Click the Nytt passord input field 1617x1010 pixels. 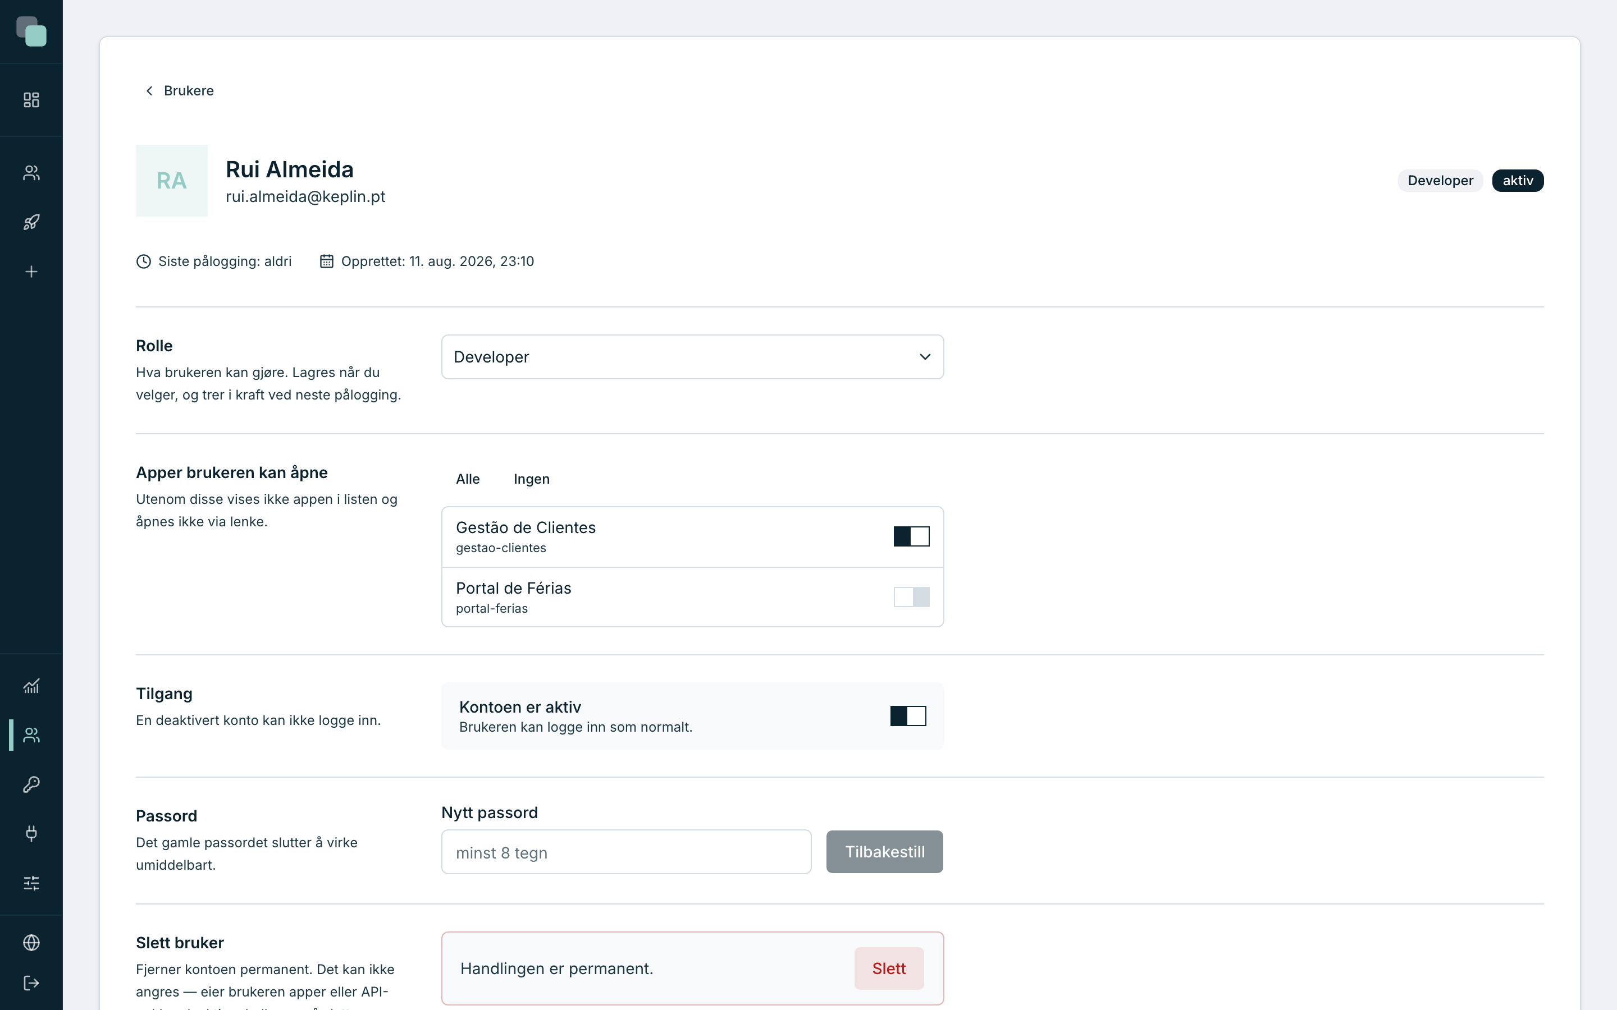626,852
